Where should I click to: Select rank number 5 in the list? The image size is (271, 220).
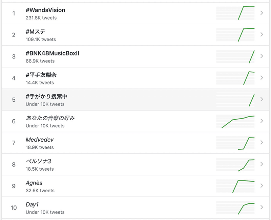pos(14,100)
